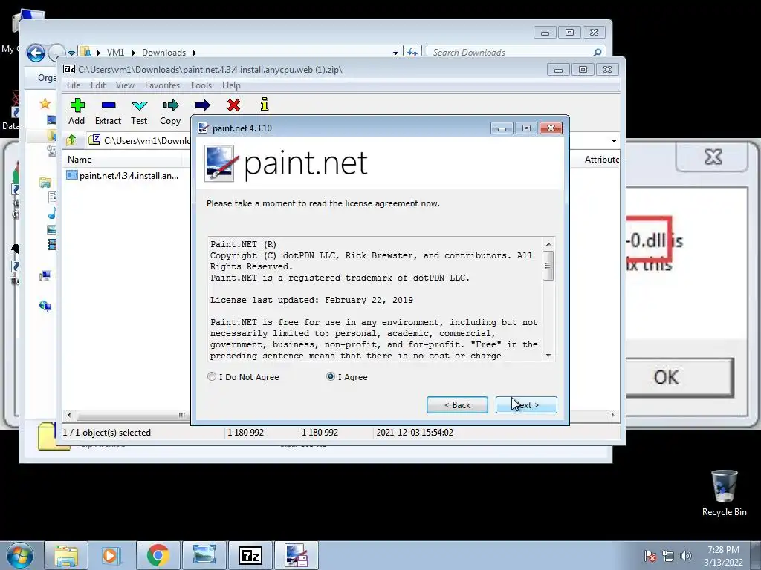Click the photo viewer taskbar icon
Viewport: 761px width, 570px height.
(x=204, y=555)
